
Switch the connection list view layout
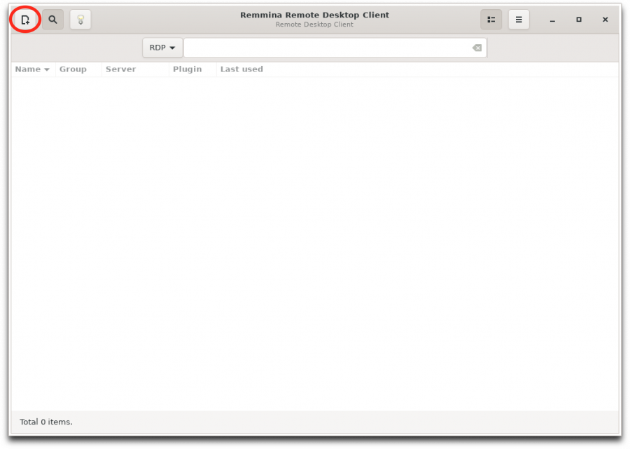(x=491, y=20)
